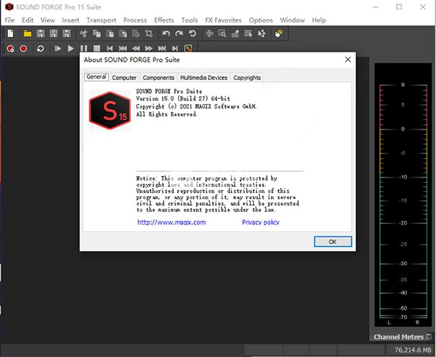Open the Edit menu

pyautogui.click(x=28, y=20)
